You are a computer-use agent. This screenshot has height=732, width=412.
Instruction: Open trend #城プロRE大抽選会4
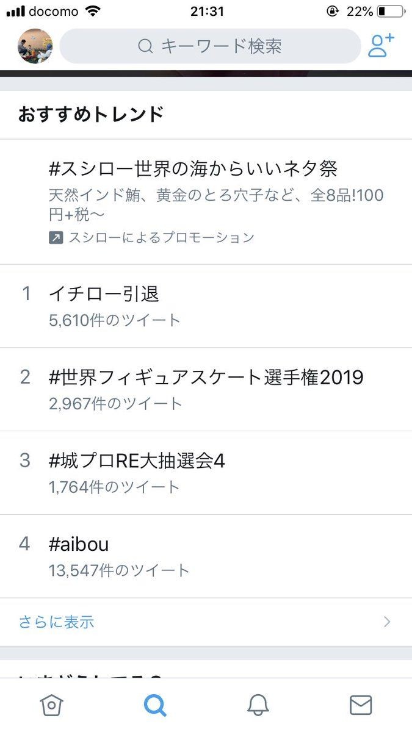(137, 461)
